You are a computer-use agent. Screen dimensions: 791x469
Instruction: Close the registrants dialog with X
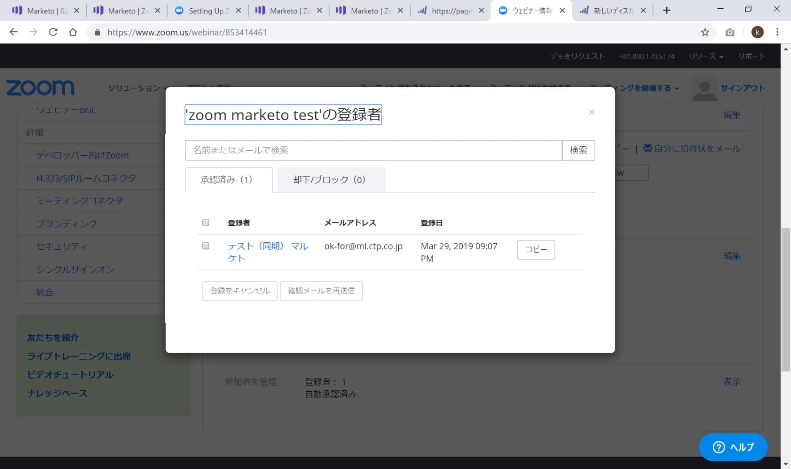(x=591, y=112)
